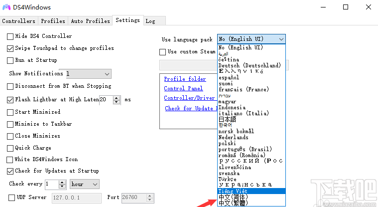
Task: Select polski in language list
Action: [252, 143]
